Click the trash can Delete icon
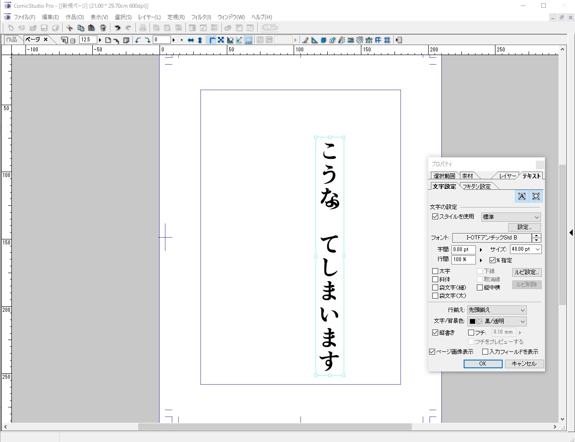Screen dimensions: 575x442 coord(103,28)
